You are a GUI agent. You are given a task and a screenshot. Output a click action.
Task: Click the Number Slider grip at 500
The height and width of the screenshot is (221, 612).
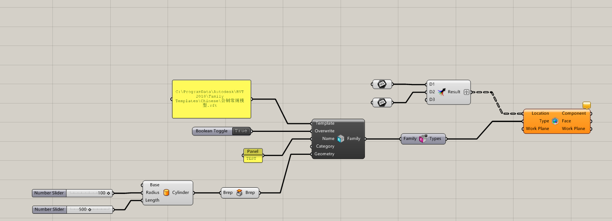[x=89, y=209]
